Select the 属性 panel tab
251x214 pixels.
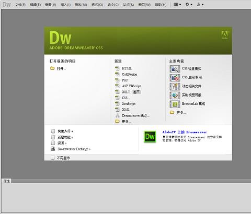pos(7,181)
